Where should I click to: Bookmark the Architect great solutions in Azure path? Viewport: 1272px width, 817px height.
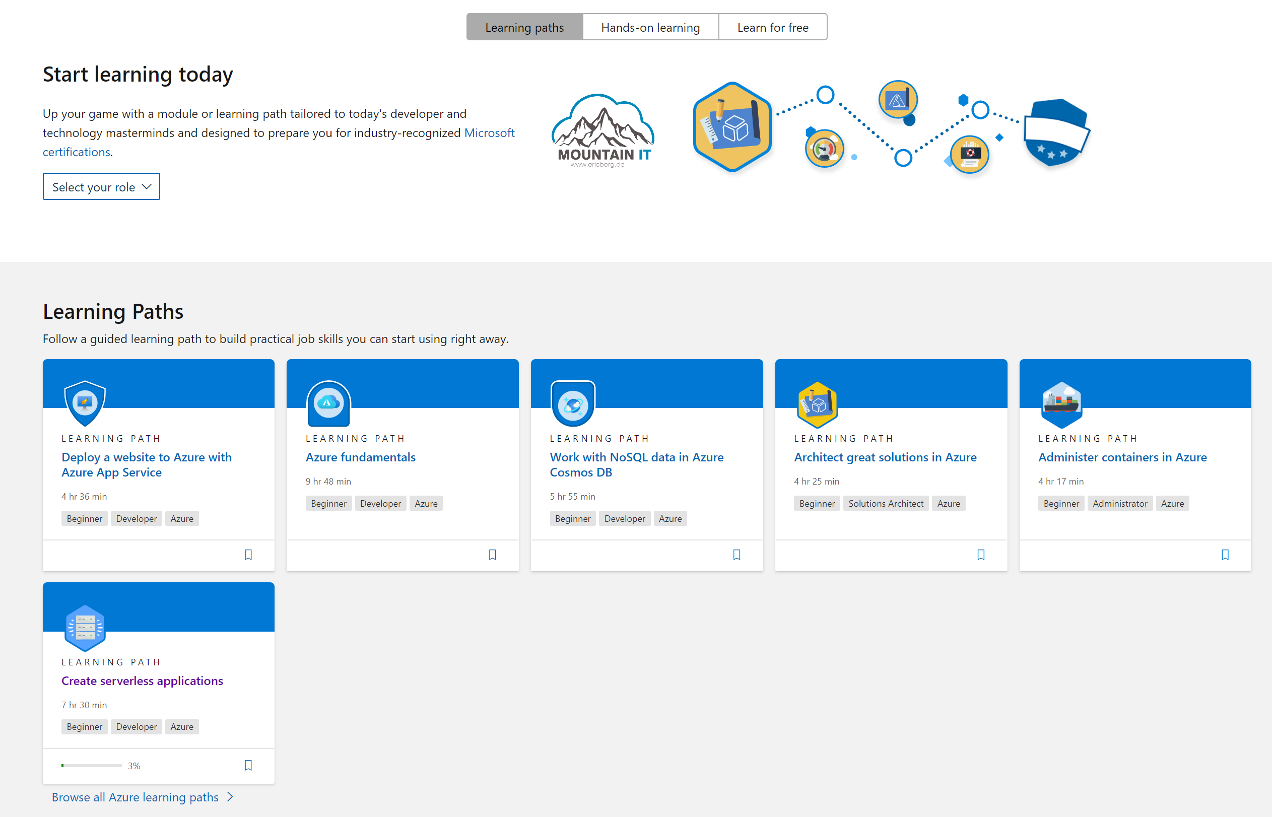[x=980, y=555]
